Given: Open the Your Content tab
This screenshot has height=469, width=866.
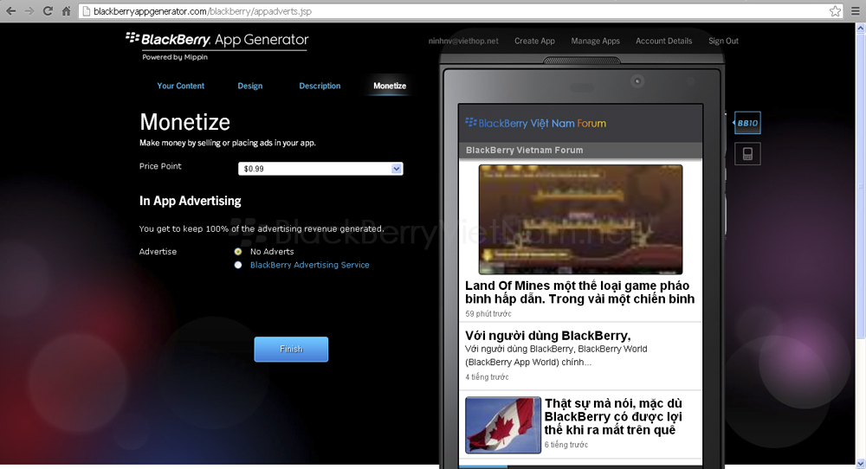Looking at the screenshot, I should click(x=181, y=86).
